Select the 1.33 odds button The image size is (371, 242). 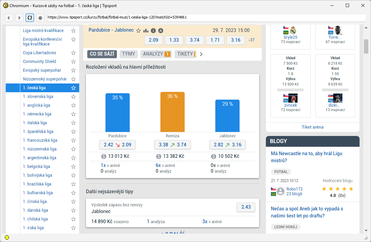click(174, 40)
